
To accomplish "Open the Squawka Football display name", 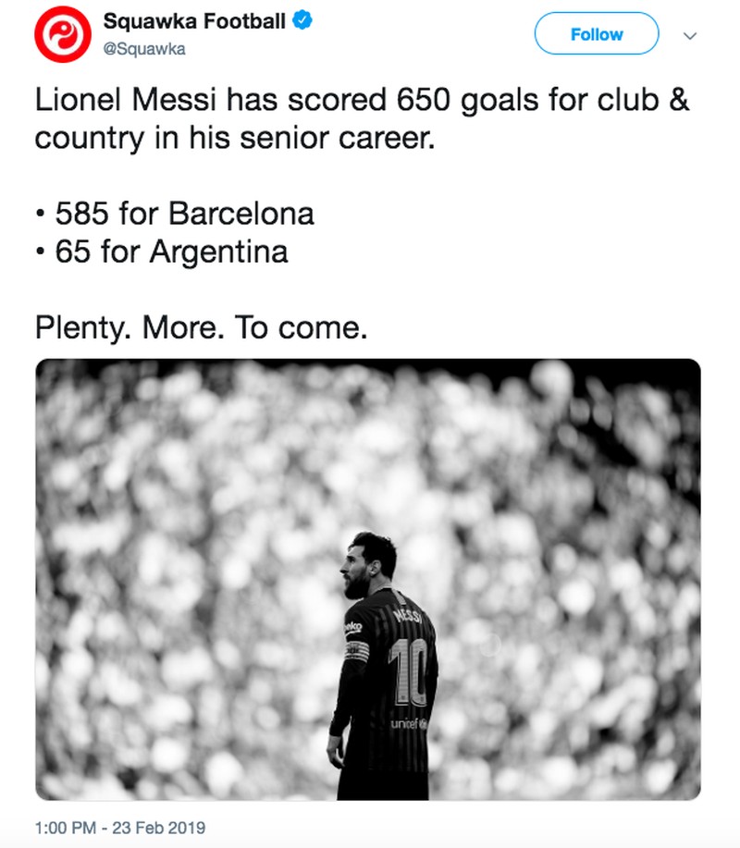I will coord(193,21).
